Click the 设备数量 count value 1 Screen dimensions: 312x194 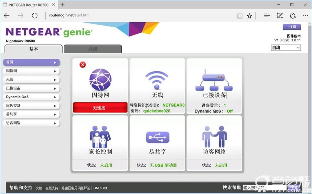coord(225,105)
